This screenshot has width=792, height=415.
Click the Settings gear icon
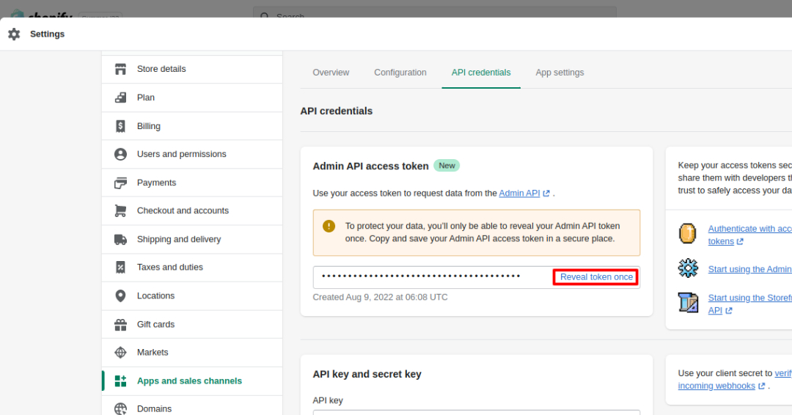coord(14,34)
